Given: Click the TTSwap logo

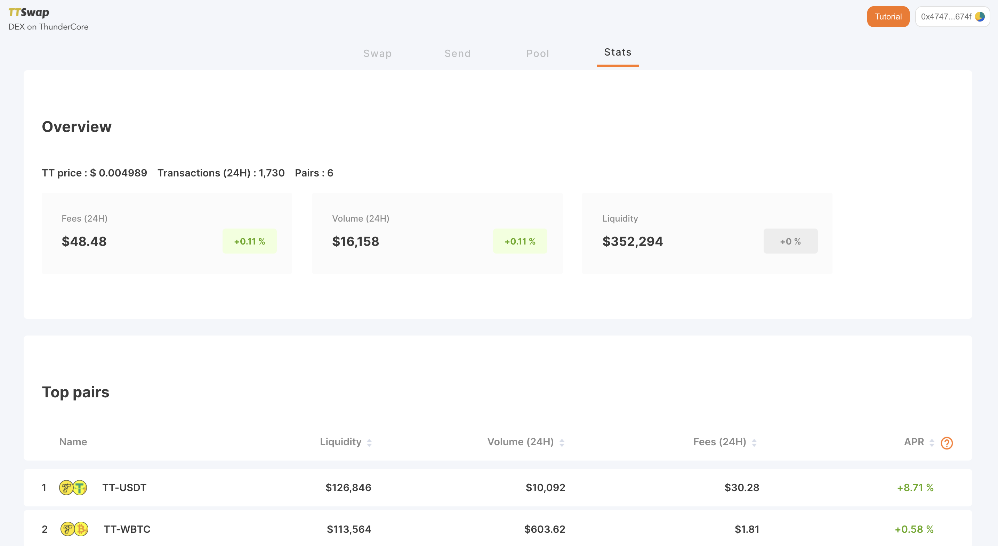Looking at the screenshot, I should tap(29, 13).
